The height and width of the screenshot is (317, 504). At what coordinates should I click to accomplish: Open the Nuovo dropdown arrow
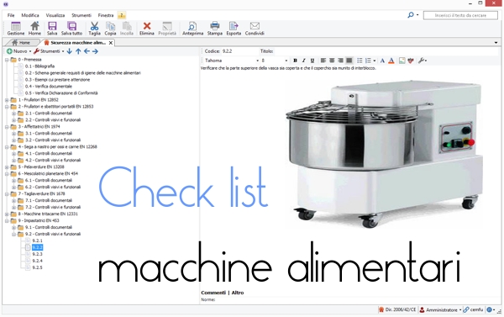point(30,51)
